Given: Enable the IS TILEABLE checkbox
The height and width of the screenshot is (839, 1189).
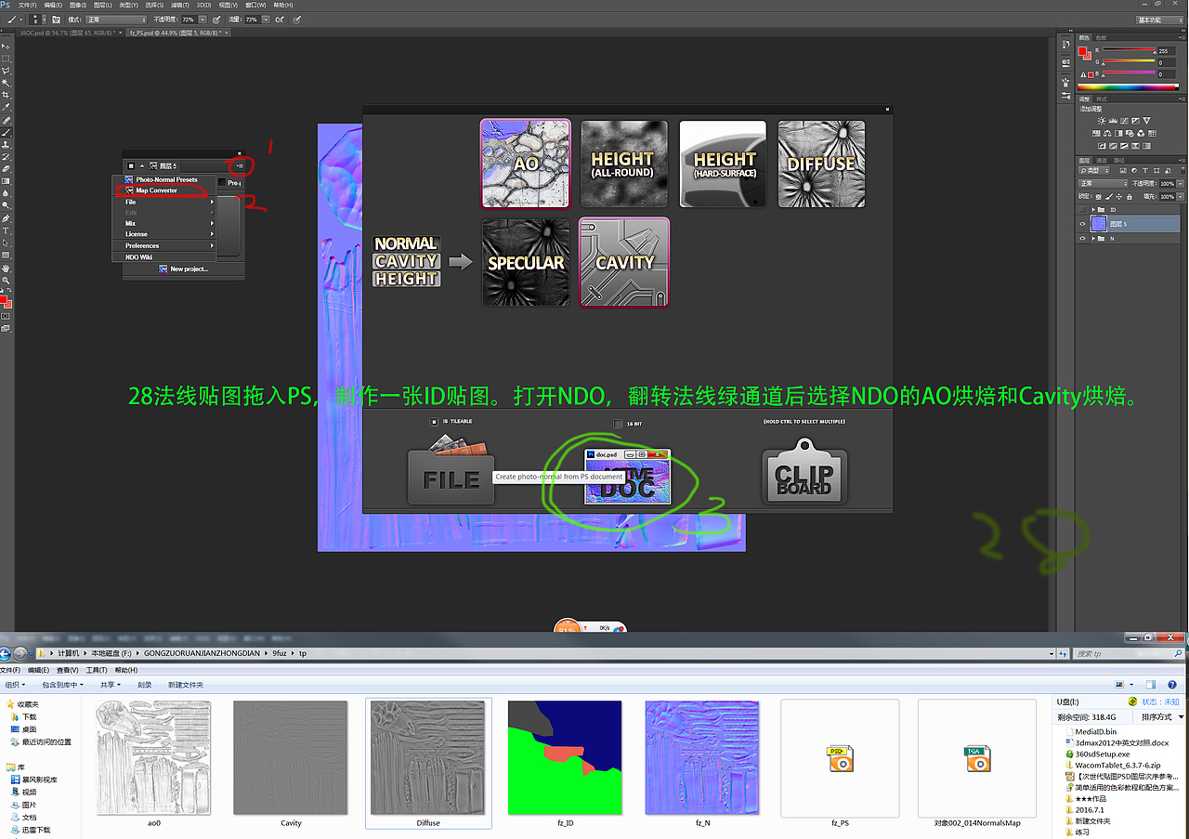Looking at the screenshot, I should pos(434,421).
